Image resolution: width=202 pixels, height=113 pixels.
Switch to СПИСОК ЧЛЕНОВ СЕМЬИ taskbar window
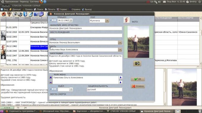[x=121, y=111]
